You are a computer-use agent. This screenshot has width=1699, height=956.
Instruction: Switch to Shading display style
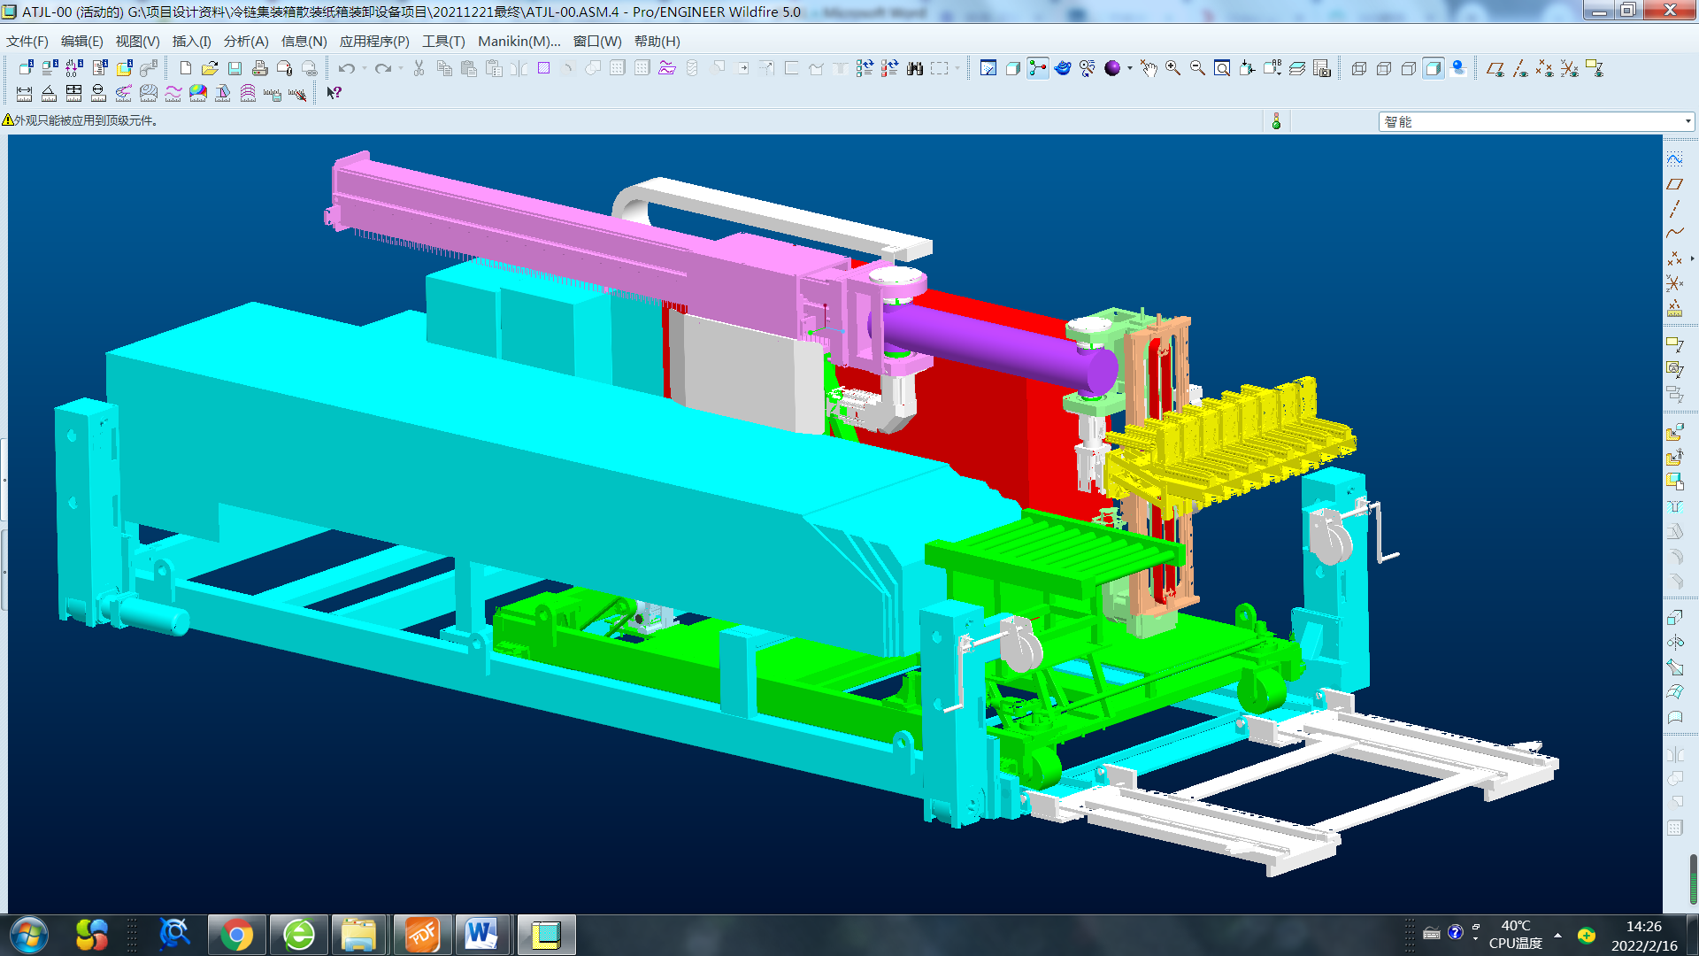(x=1434, y=68)
